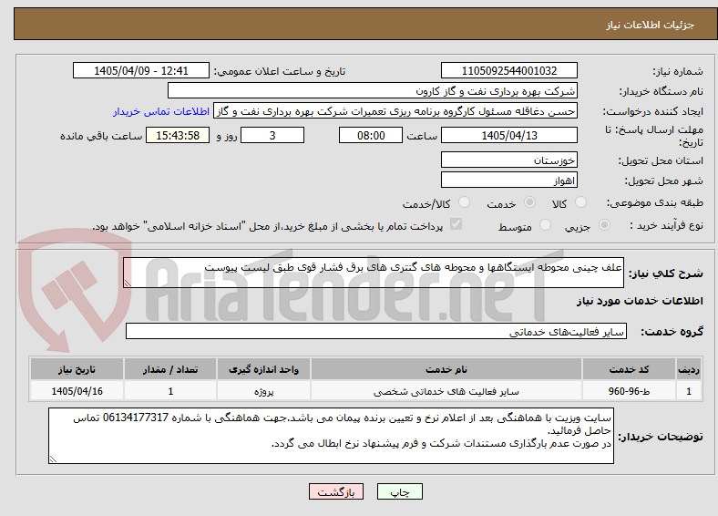Click the بازگشت (back) button
Screen dimensions: 718x516
pyautogui.click(x=336, y=491)
